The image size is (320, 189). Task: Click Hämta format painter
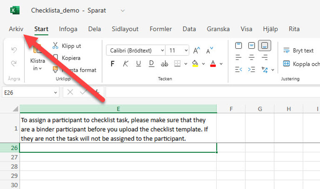click(x=75, y=70)
